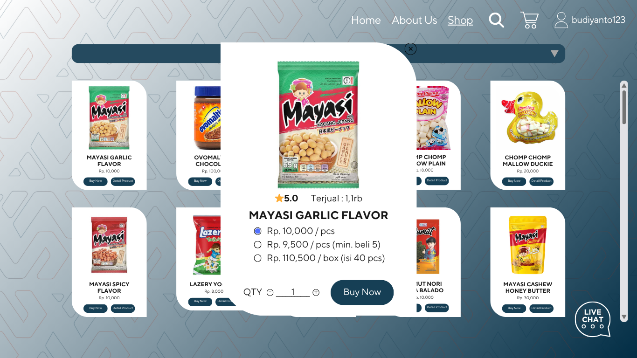Decrease quantity with the minus icon
The width and height of the screenshot is (637, 358).
pyautogui.click(x=270, y=292)
